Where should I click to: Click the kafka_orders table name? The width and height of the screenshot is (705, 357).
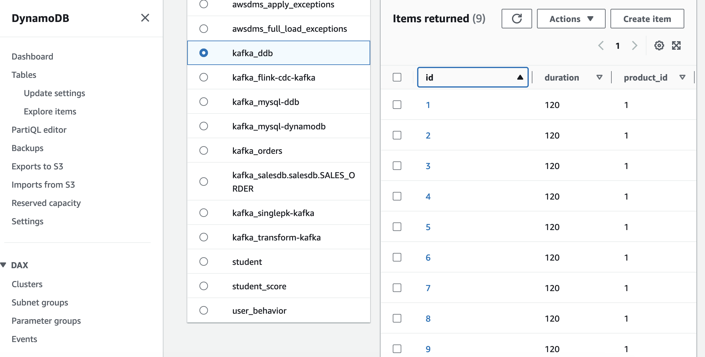pyautogui.click(x=257, y=151)
